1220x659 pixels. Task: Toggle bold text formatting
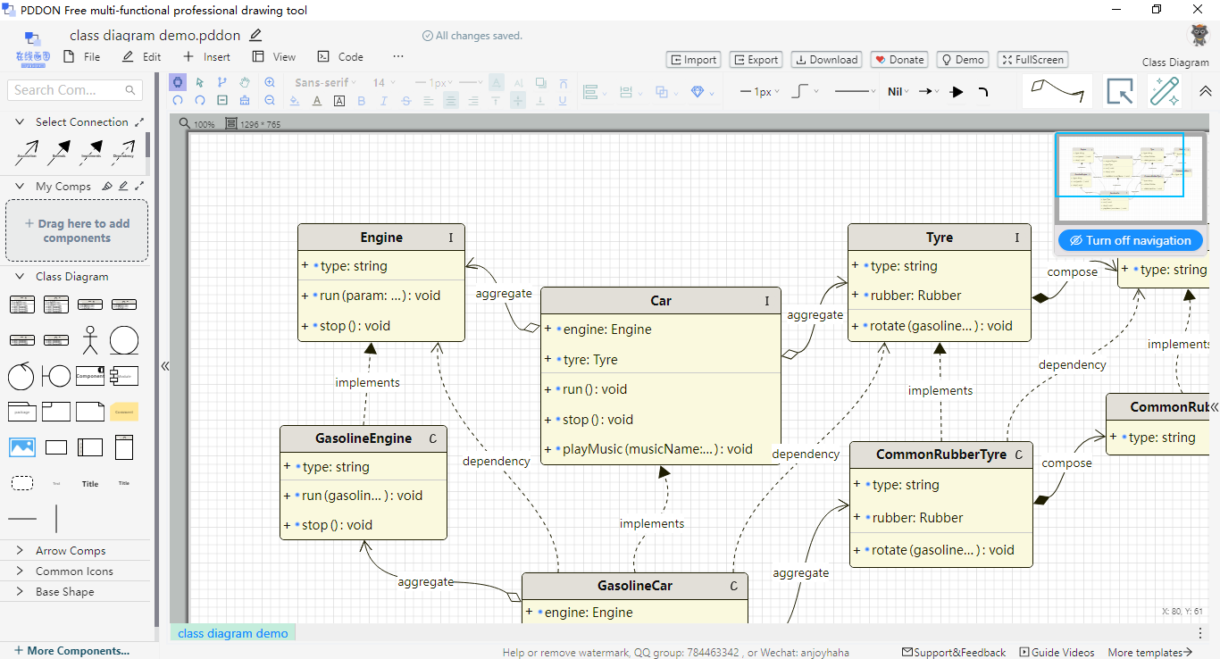click(362, 101)
